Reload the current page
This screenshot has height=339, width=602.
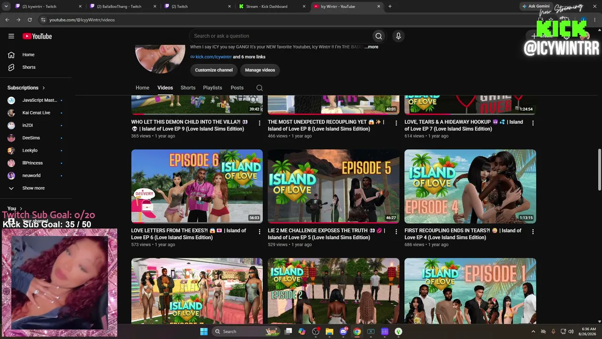click(30, 20)
